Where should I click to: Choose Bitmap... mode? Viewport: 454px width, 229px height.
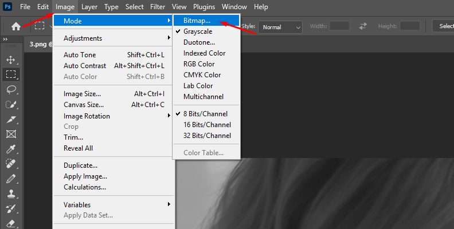(206, 21)
